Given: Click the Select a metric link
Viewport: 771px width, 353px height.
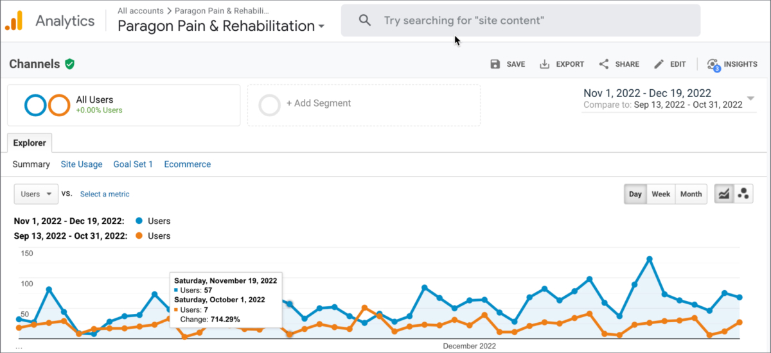Looking at the screenshot, I should [105, 194].
